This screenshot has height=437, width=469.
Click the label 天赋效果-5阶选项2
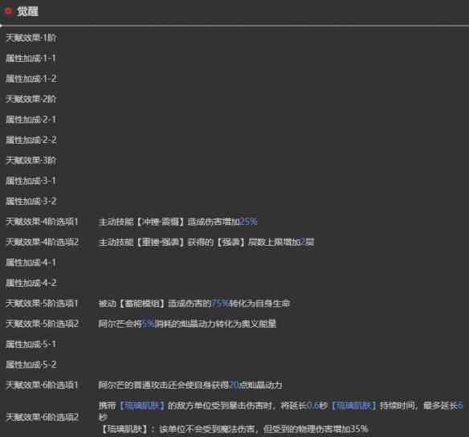pos(43,324)
